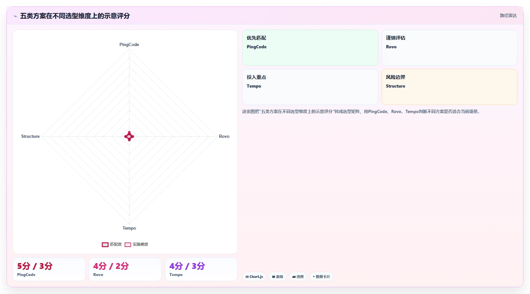
Task: Click the 进度 tag chip
Action: tap(298, 277)
